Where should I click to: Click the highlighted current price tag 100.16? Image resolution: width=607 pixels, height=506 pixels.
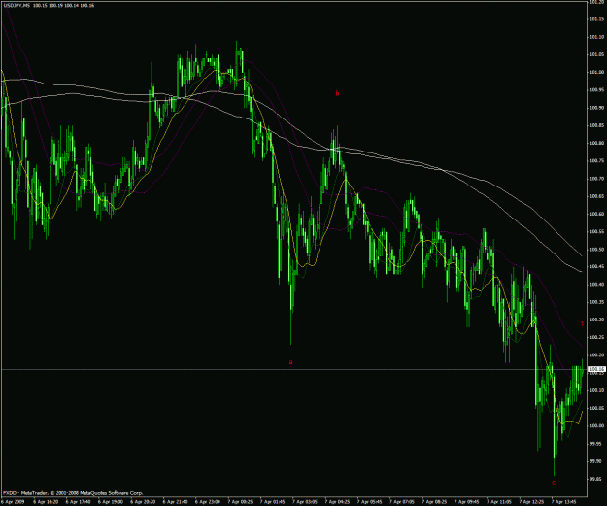click(x=596, y=369)
